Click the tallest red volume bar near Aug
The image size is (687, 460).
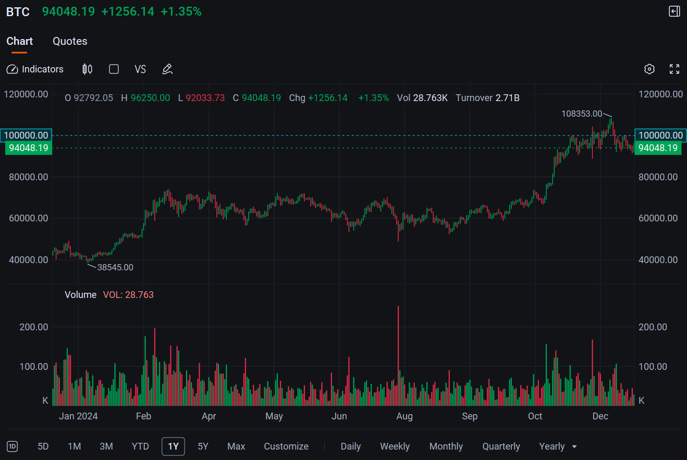click(398, 355)
